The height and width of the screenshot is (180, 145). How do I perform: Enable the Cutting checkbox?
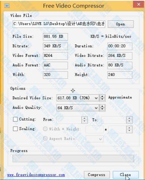tap(15, 119)
